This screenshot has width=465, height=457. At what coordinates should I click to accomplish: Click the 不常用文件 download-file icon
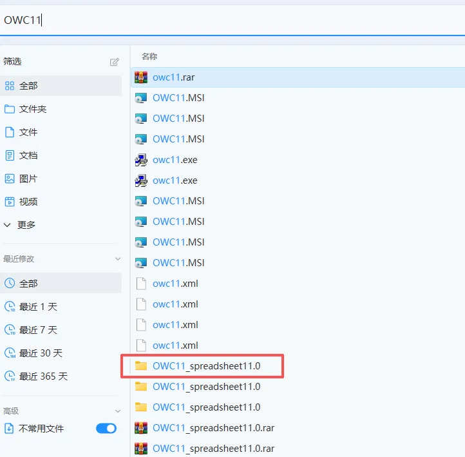click(9, 428)
